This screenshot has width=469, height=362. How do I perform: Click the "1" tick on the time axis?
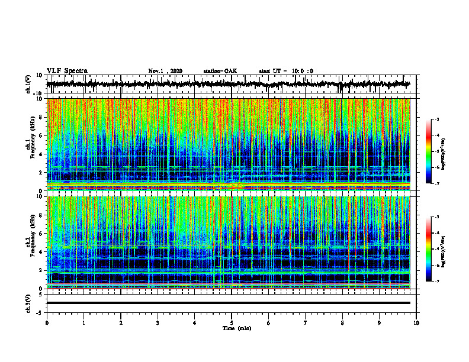click(x=83, y=323)
